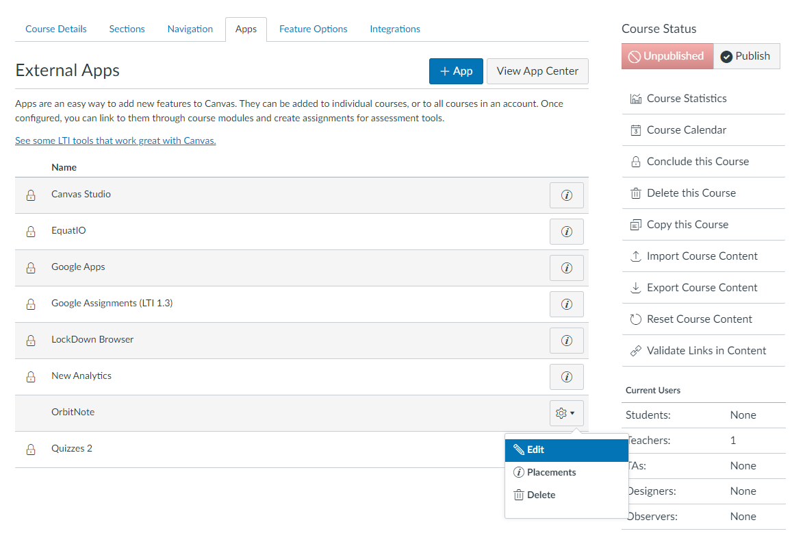The width and height of the screenshot is (792, 553).
Task: Select Edit from the OrbitNote menu
Action: point(566,450)
